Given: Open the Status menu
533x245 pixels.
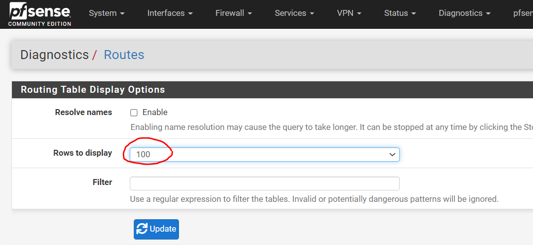Looking at the screenshot, I should tap(400, 13).
